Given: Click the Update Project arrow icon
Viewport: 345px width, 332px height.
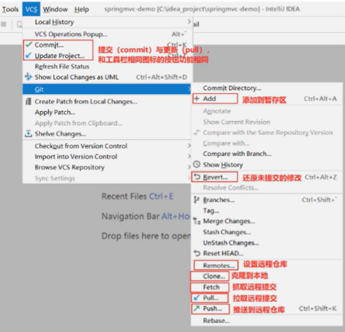Looking at the screenshot, I should point(28,55).
